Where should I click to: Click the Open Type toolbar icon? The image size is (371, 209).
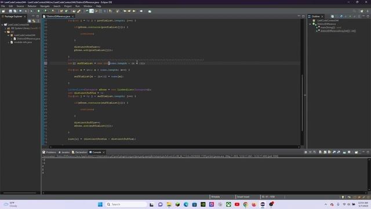click(x=74, y=11)
